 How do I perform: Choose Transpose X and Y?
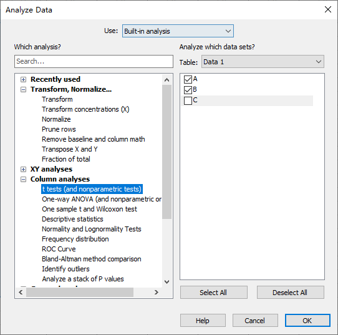70,149
